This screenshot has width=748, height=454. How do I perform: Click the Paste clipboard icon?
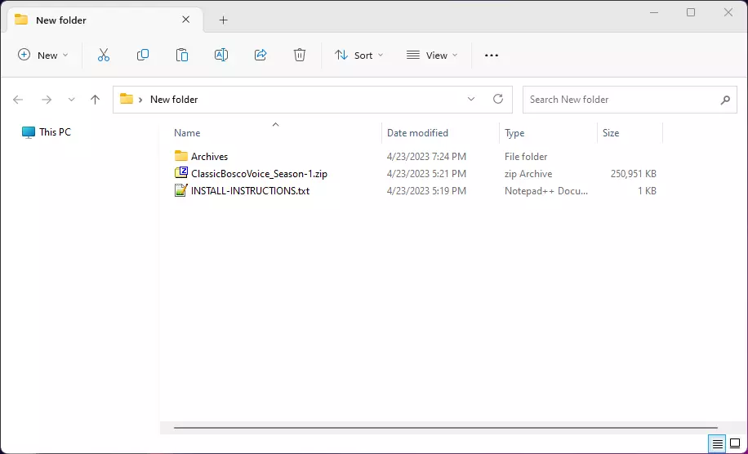pos(182,55)
